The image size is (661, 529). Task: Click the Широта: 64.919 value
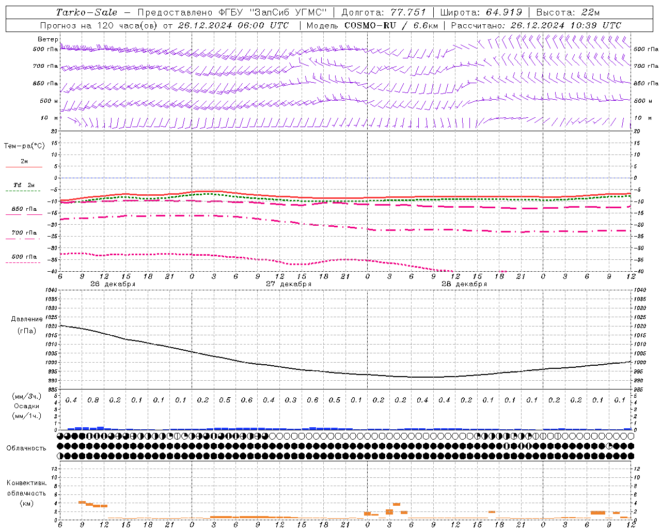[481, 12]
